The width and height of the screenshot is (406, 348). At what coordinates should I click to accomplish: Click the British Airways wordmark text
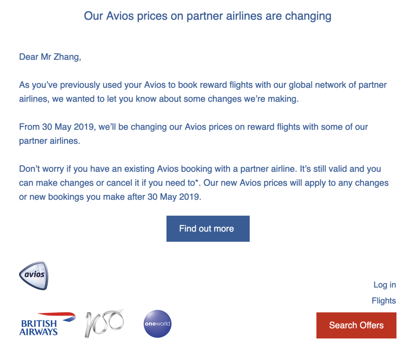tap(39, 328)
